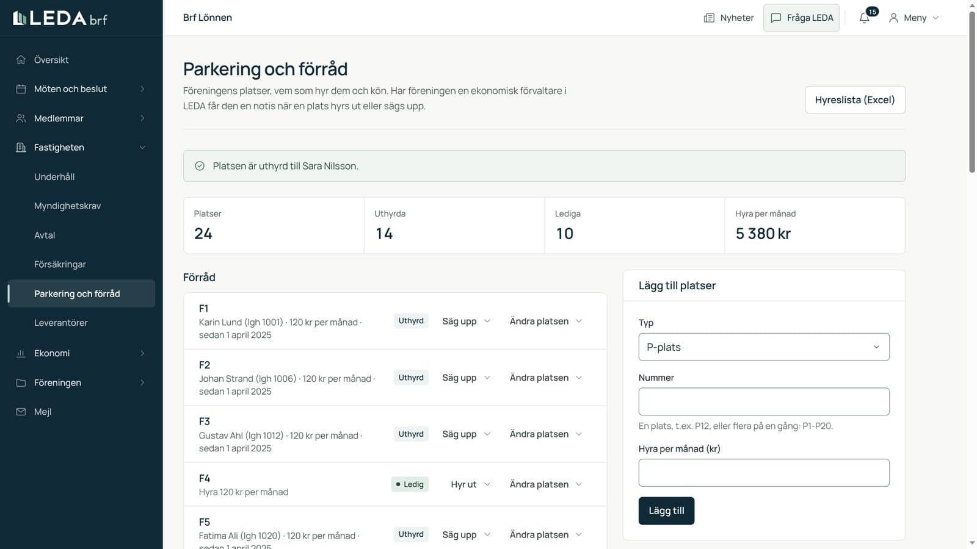Click the Nummer input field
The width and height of the screenshot is (977, 549).
tap(764, 401)
